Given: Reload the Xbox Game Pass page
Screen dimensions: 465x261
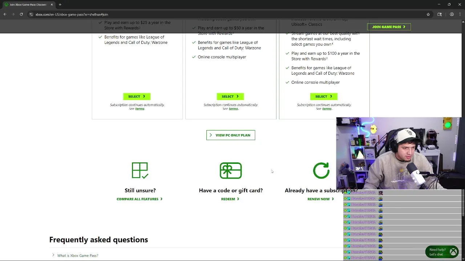Looking at the screenshot, I should point(21,14).
